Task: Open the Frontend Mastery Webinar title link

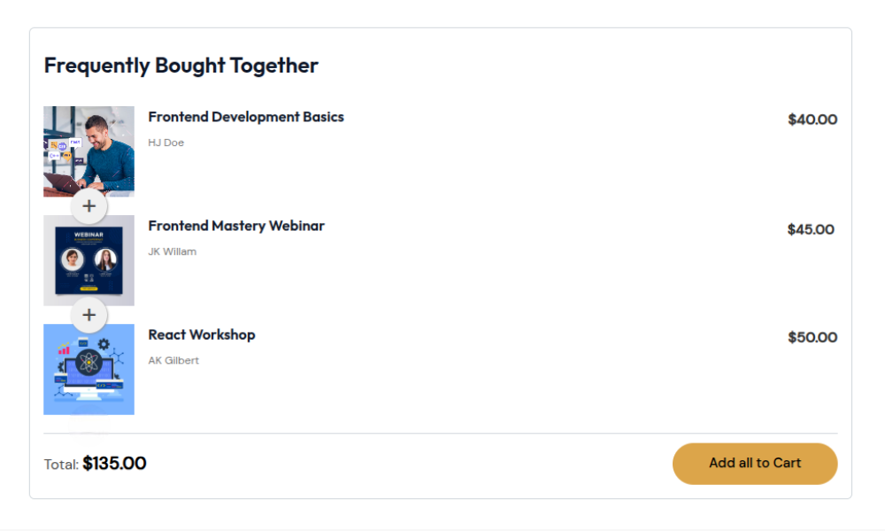Action: pyautogui.click(x=236, y=226)
